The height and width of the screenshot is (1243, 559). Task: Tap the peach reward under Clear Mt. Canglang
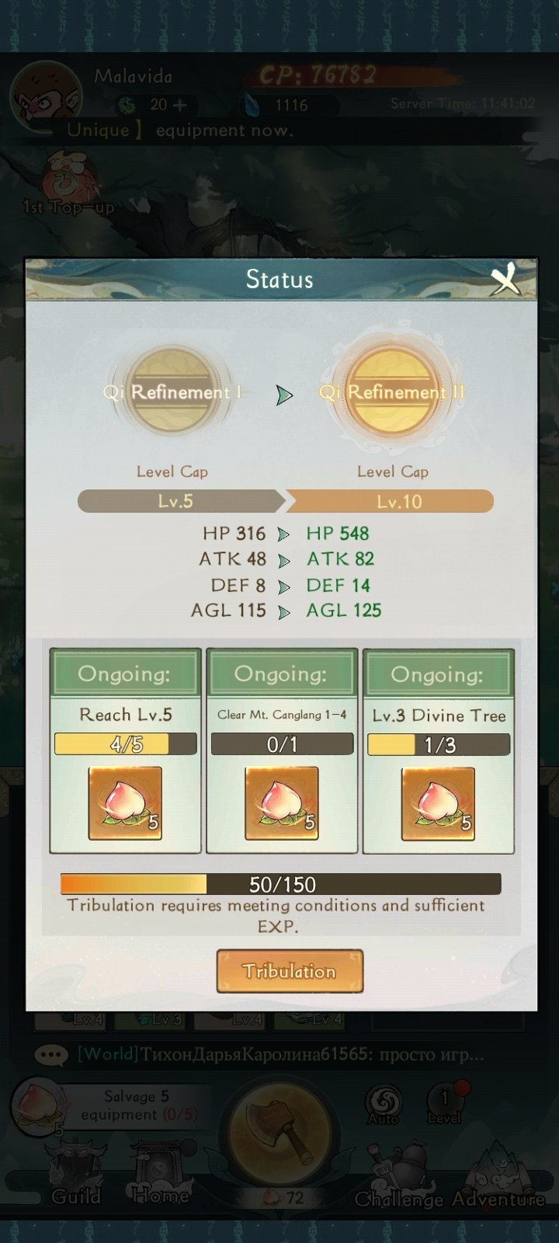pos(282,803)
